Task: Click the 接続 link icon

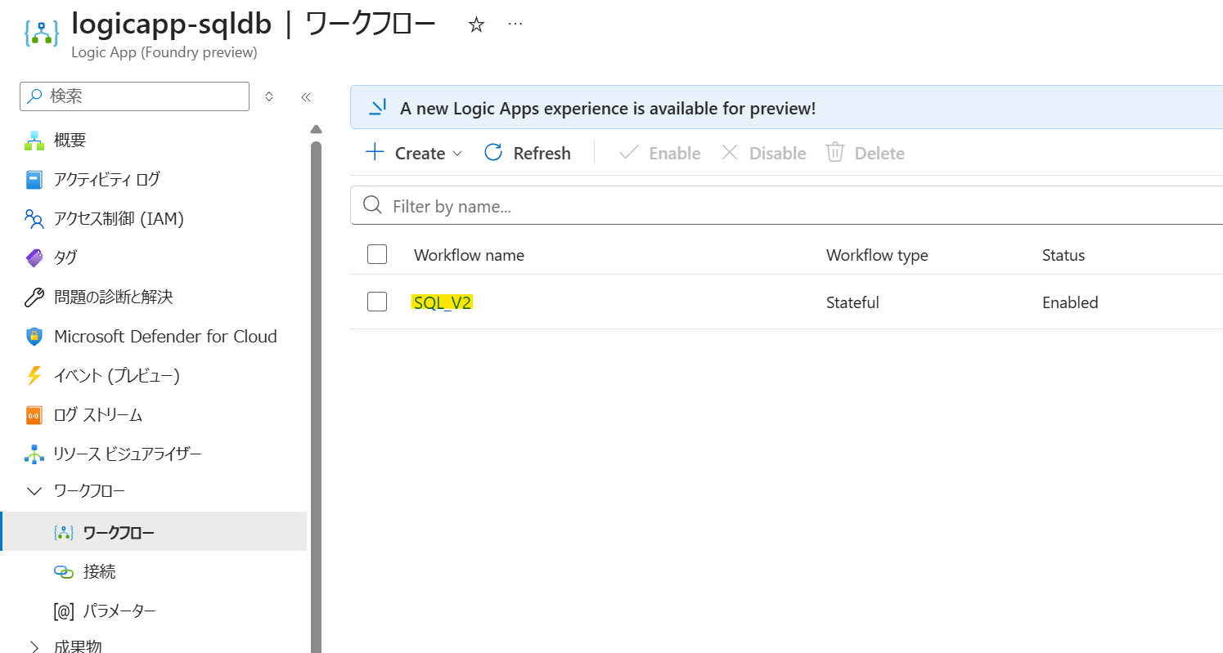Action: click(x=64, y=572)
